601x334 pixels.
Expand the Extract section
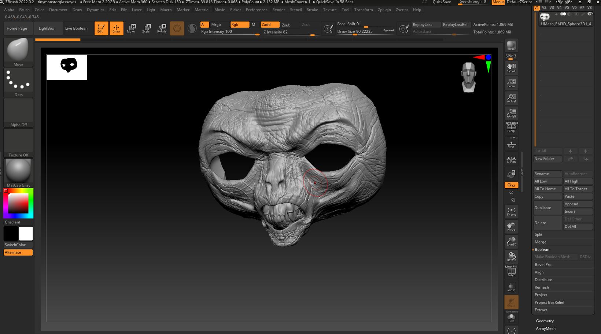coord(541,310)
